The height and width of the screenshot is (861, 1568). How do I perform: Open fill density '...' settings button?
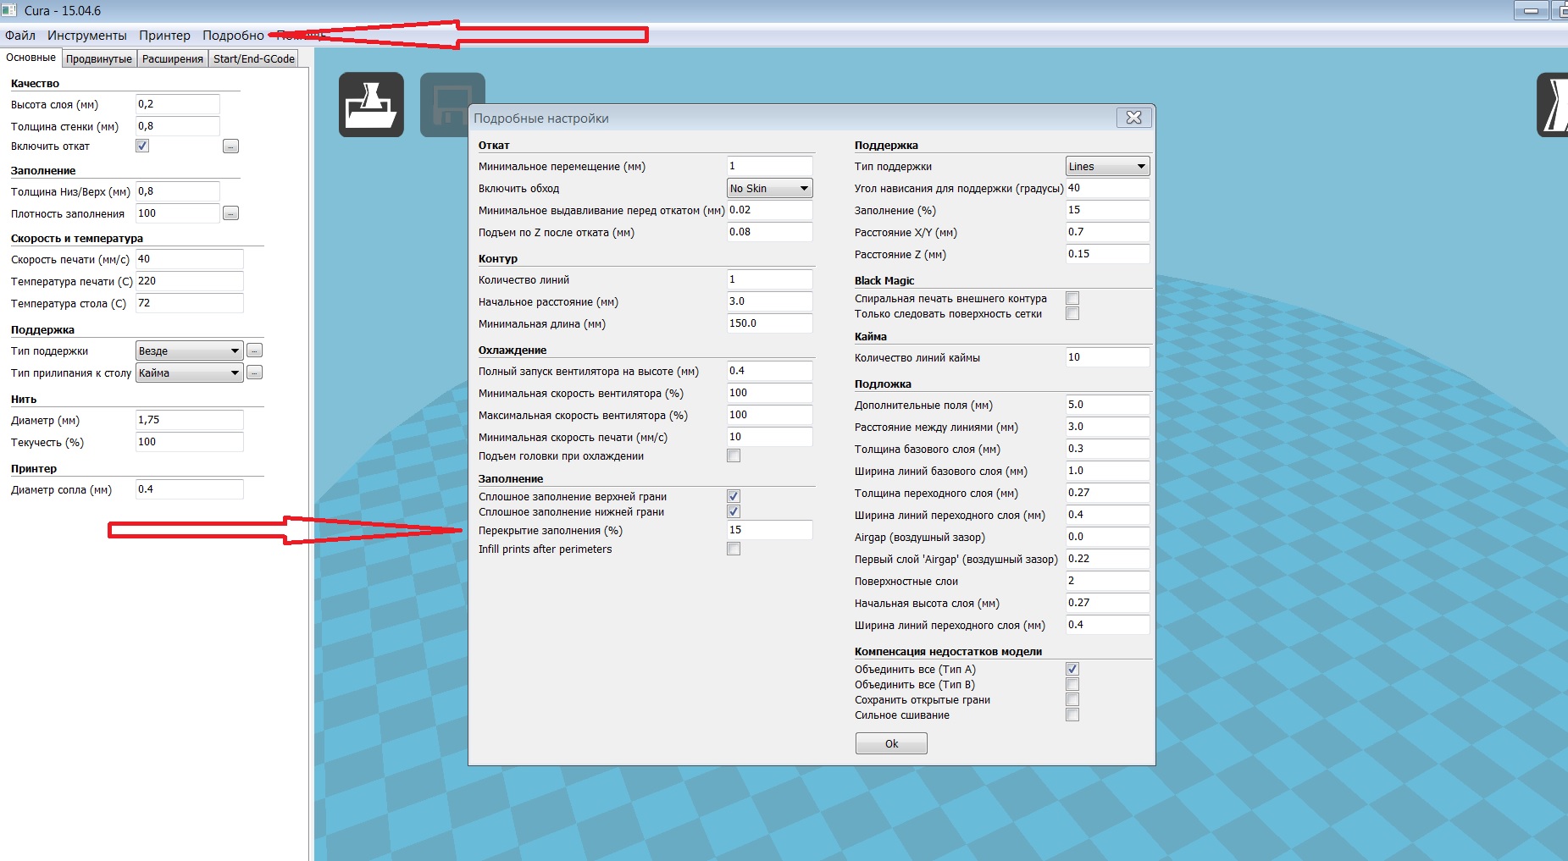[x=230, y=213]
